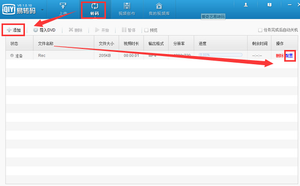Go to 我的视频库 my video library

pos(159,9)
